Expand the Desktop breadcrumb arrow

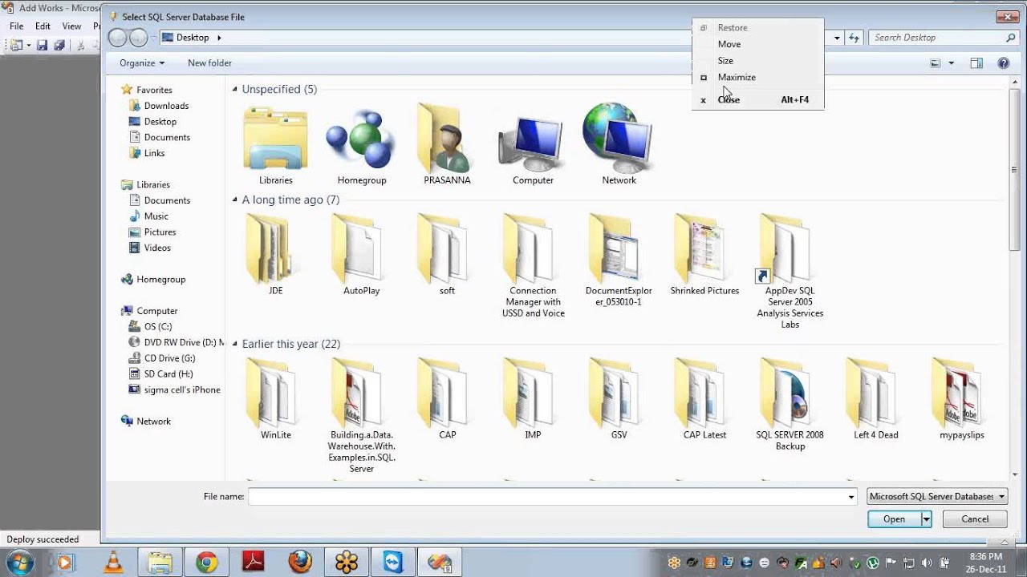click(x=219, y=38)
